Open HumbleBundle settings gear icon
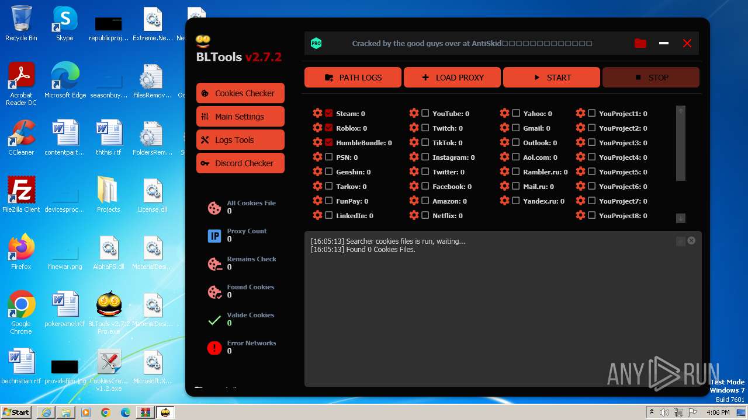This screenshot has width=748, height=420. click(317, 142)
